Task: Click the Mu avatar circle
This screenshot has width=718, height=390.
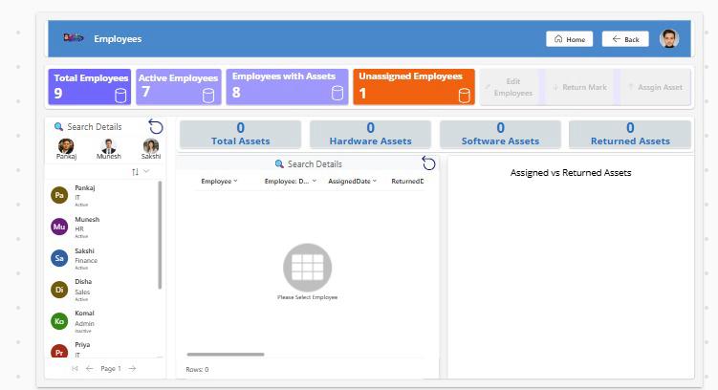Action: 59,227
